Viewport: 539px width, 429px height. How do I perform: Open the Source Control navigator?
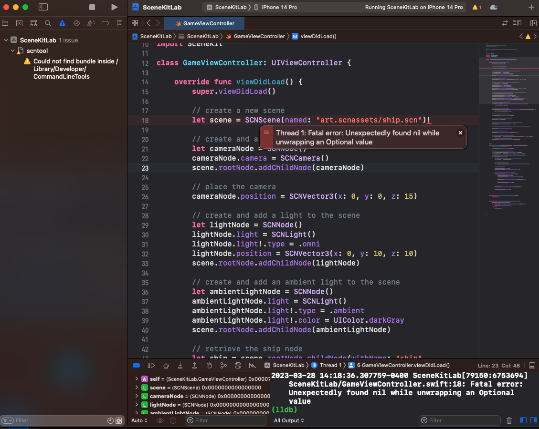pos(19,23)
